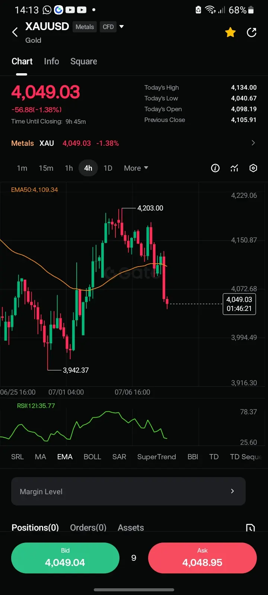
Task: Tap the Time Until Closing 9h 45m text
Action: pyautogui.click(x=49, y=122)
